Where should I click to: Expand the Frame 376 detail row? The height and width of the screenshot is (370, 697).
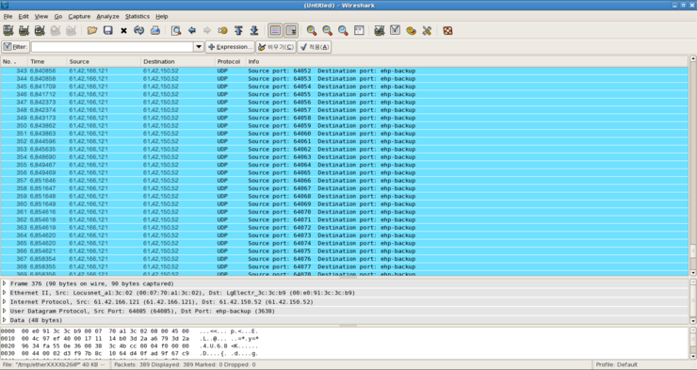point(5,283)
